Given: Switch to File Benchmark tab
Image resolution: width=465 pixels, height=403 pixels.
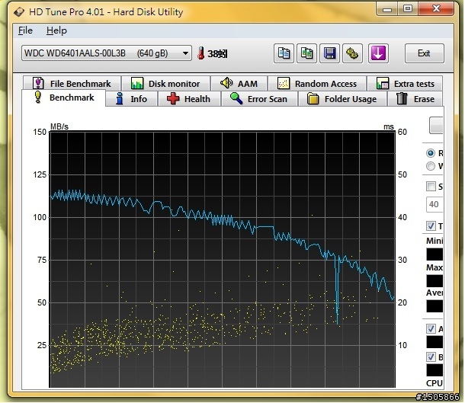Looking at the screenshot, I should click(72, 83).
